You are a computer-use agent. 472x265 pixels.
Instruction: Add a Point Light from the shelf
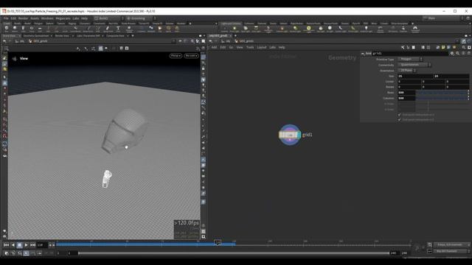(x=235, y=29)
